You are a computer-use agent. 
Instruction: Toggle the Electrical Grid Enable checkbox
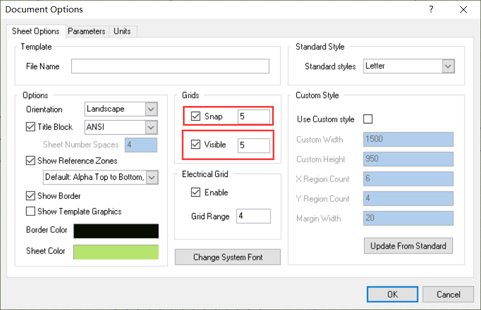tap(196, 192)
